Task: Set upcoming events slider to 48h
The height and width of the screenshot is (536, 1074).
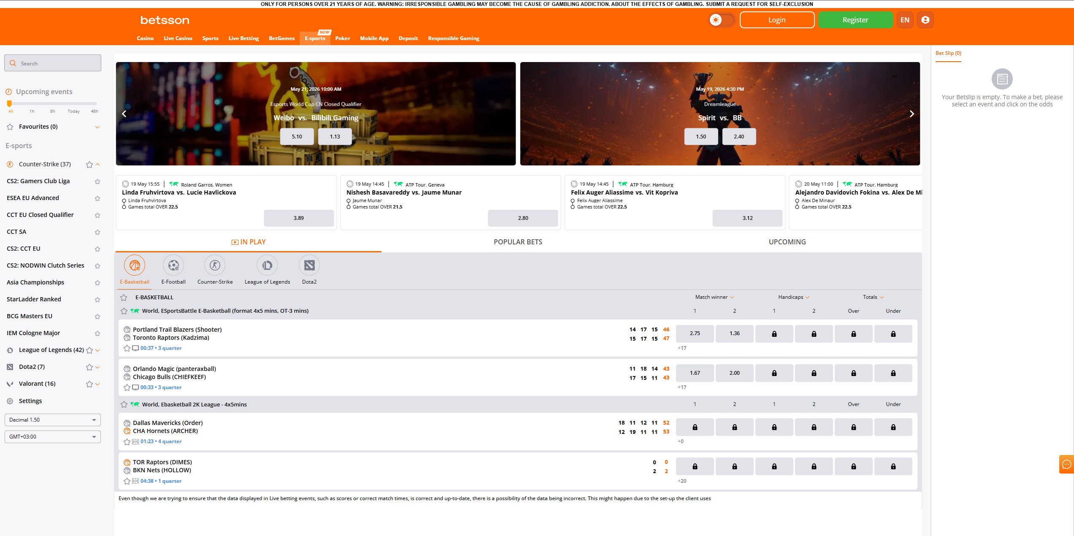Action: pos(95,111)
